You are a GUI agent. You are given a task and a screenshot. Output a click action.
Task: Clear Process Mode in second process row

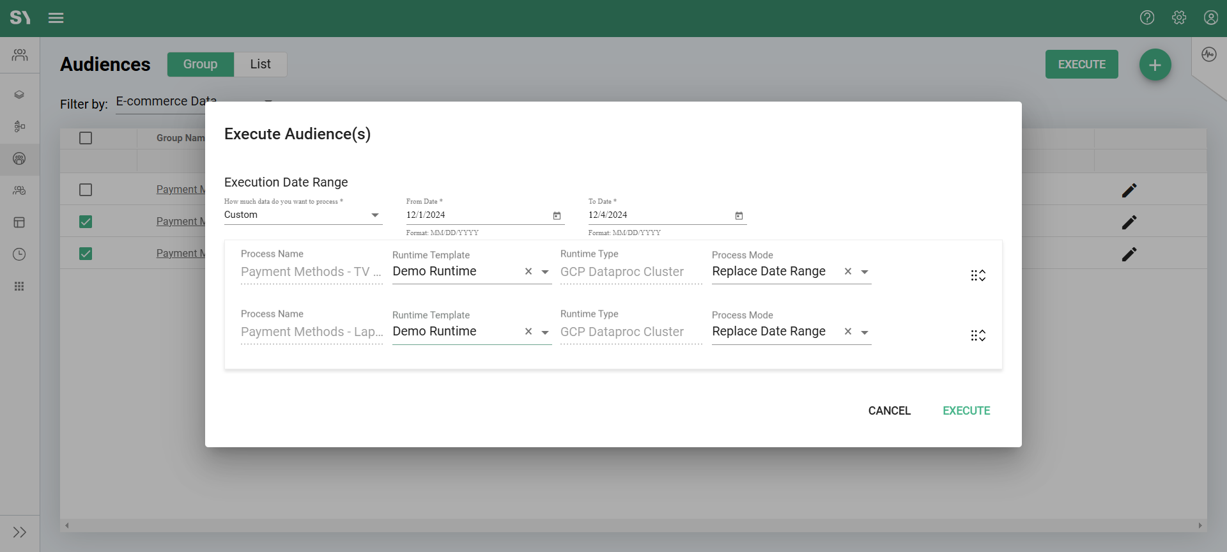848,332
